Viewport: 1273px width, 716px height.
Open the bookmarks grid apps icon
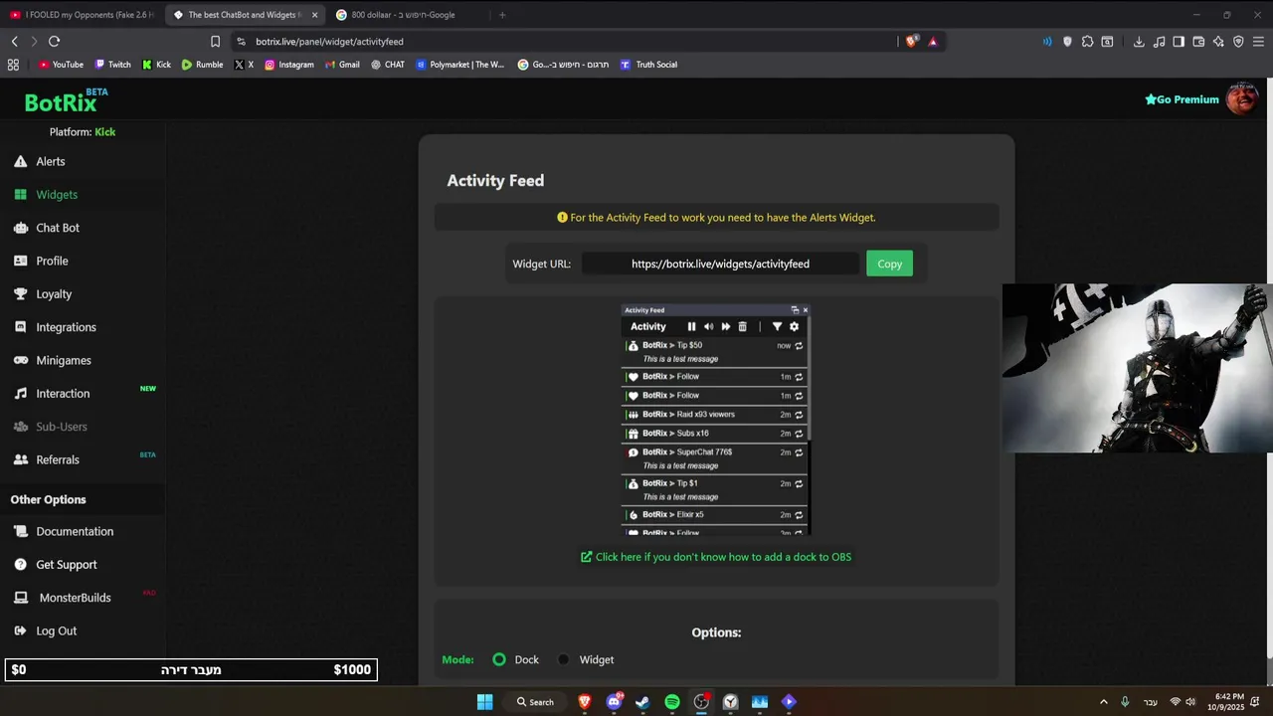[x=13, y=65]
